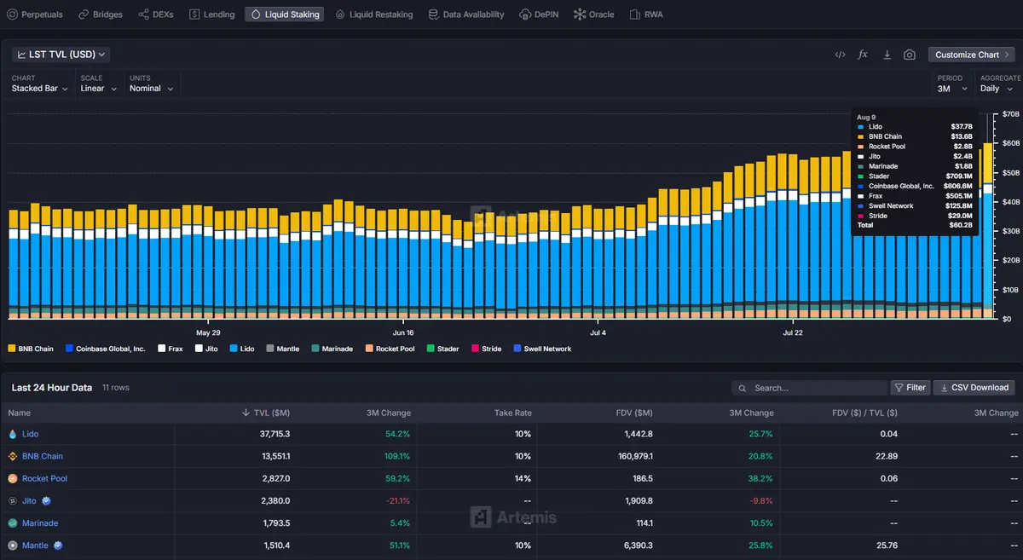Image resolution: width=1023 pixels, height=560 pixels.
Task: Go to the Data Availability tab
Action: (x=466, y=14)
